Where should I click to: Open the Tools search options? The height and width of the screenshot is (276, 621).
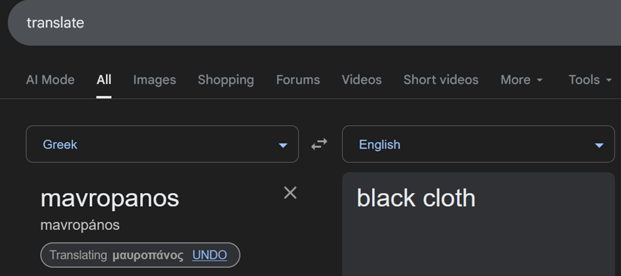[590, 80]
